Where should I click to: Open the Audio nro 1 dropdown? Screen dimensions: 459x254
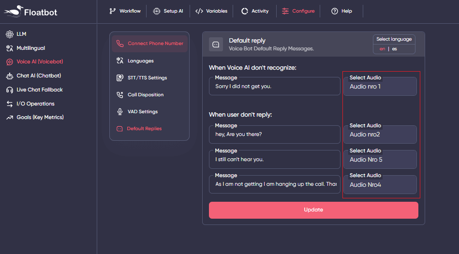pos(380,87)
